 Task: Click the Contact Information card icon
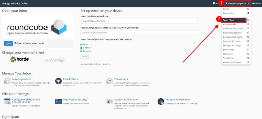[x=110, y=101]
